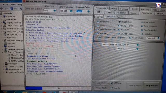Click the Computer device icon in Device Manager

[4, 17]
